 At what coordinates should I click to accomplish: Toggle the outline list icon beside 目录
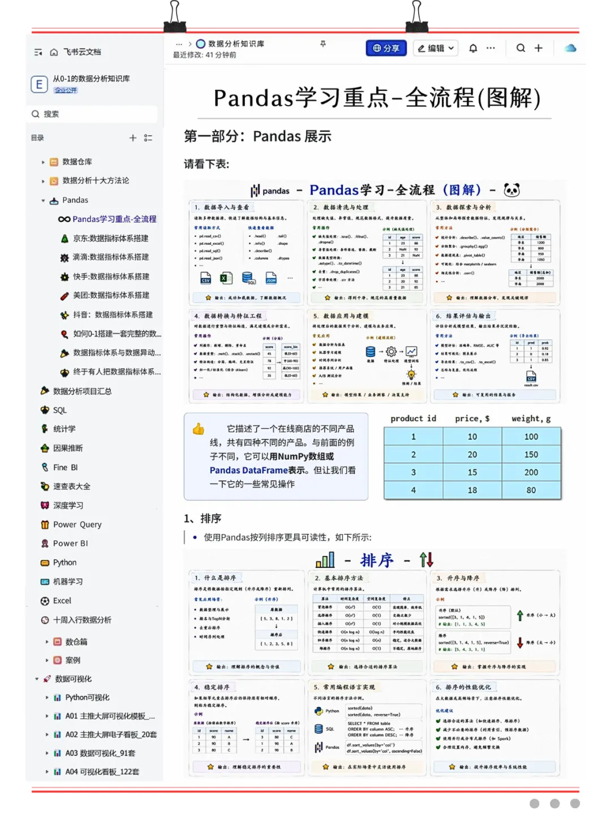pyautogui.click(x=148, y=137)
